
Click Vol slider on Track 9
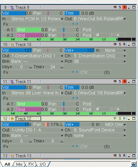(17, 13)
